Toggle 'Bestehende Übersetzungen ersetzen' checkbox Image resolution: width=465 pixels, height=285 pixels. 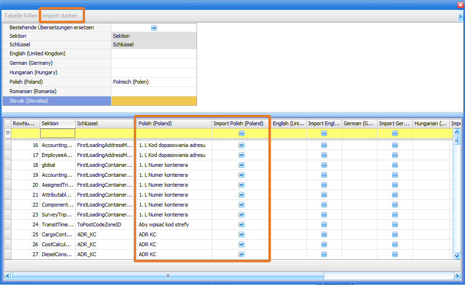[x=154, y=28]
